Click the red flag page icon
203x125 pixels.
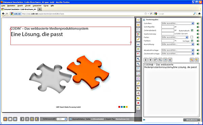pos(138,54)
